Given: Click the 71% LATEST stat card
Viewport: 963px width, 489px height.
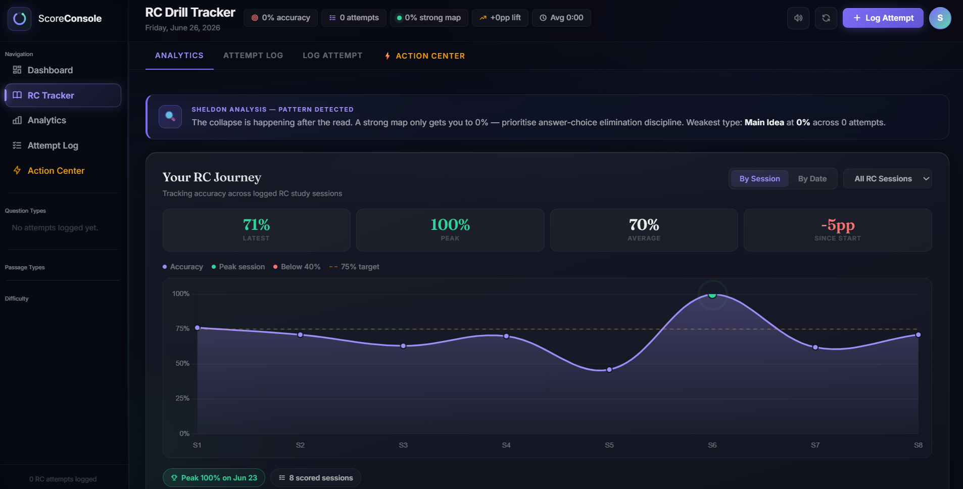Looking at the screenshot, I should click(257, 230).
